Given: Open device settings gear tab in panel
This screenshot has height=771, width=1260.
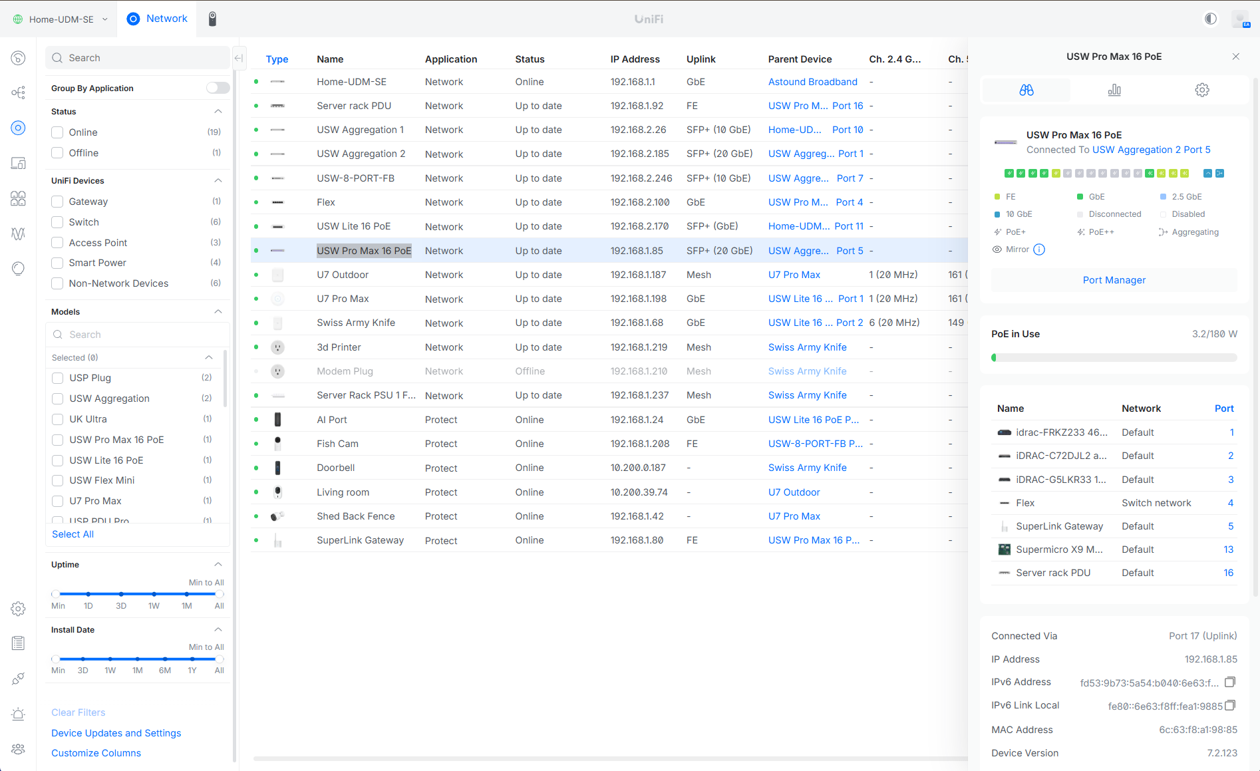Looking at the screenshot, I should 1201,90.
